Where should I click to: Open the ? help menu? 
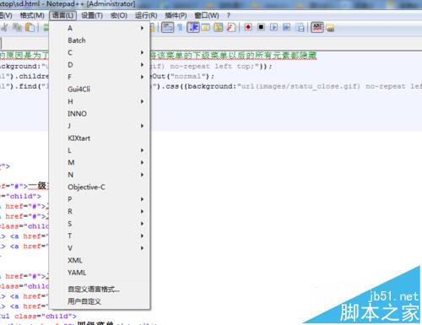click(x=228, y=15)
